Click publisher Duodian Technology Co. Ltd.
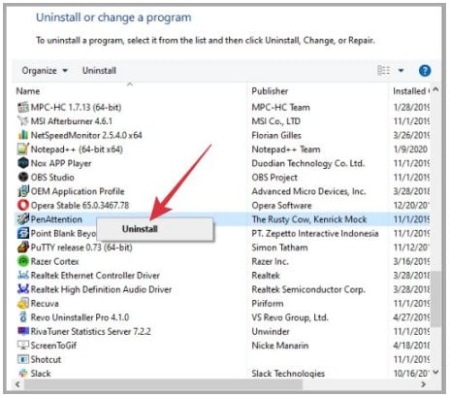The width and height of the screenshot is (450, 397). click(307, 163)
